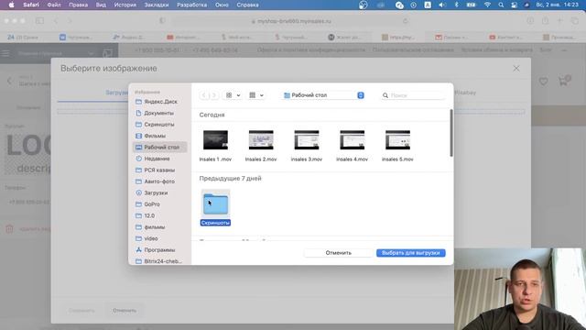Select РСЯ казаны folder in sidebar
This screenshot has height=330, width=586.
point(159,170)
